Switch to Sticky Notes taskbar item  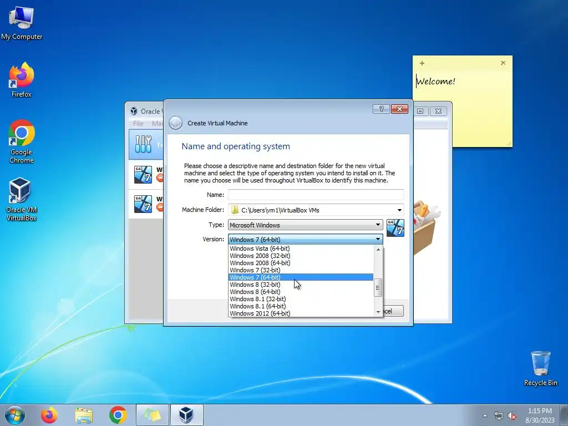pyautogui.click(x=153, y=415)
